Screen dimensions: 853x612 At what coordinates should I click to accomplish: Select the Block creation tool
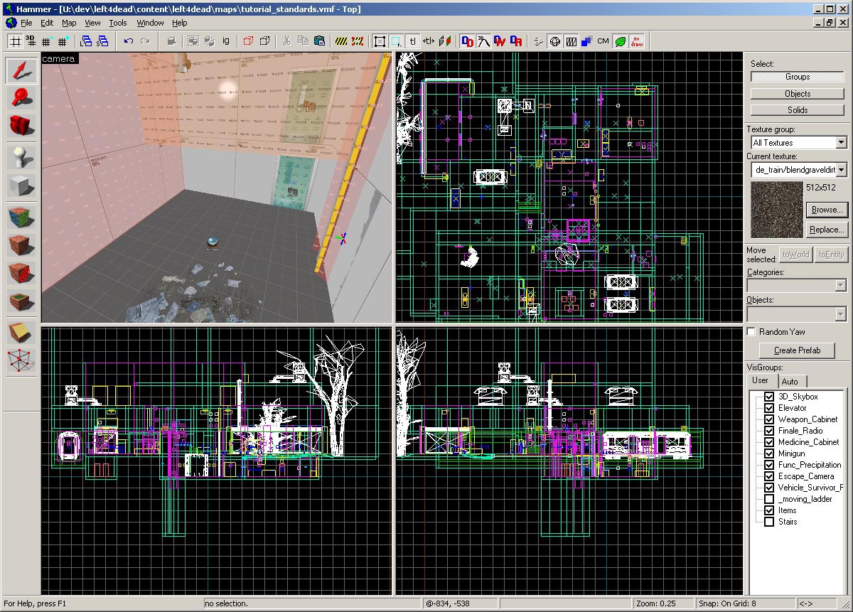click(x=21, y=186)
